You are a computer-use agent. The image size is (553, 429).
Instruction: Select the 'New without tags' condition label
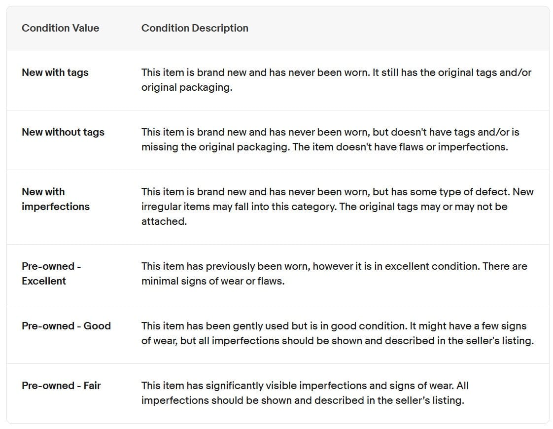pos(63,132)
